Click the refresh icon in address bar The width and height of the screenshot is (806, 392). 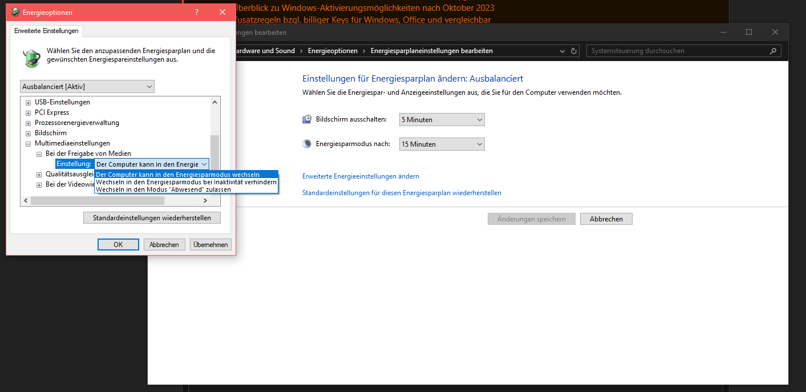pyautogui.click(x=574, y=51)
